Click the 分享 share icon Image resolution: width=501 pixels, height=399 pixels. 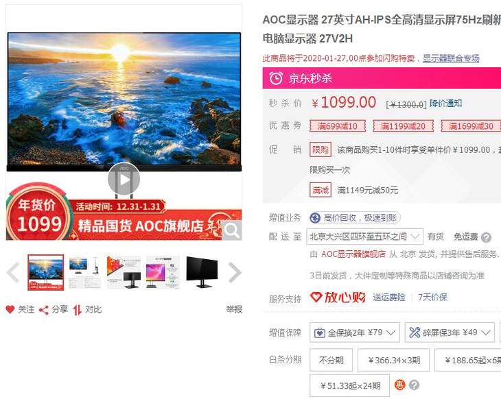coord(44,310)
